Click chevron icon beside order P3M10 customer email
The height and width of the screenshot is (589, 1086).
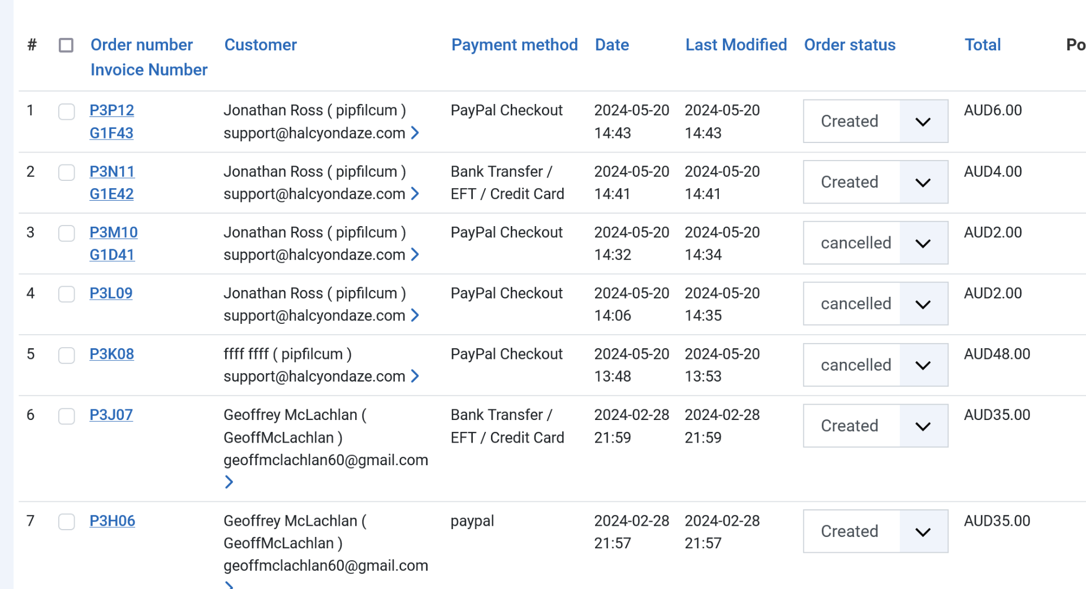pos(415,254)
